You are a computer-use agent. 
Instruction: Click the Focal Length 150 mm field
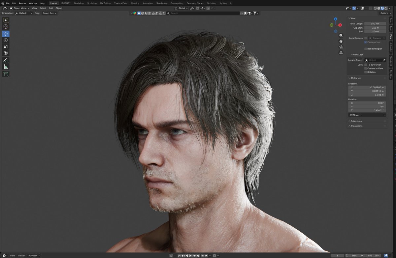(x=375, y=24)
